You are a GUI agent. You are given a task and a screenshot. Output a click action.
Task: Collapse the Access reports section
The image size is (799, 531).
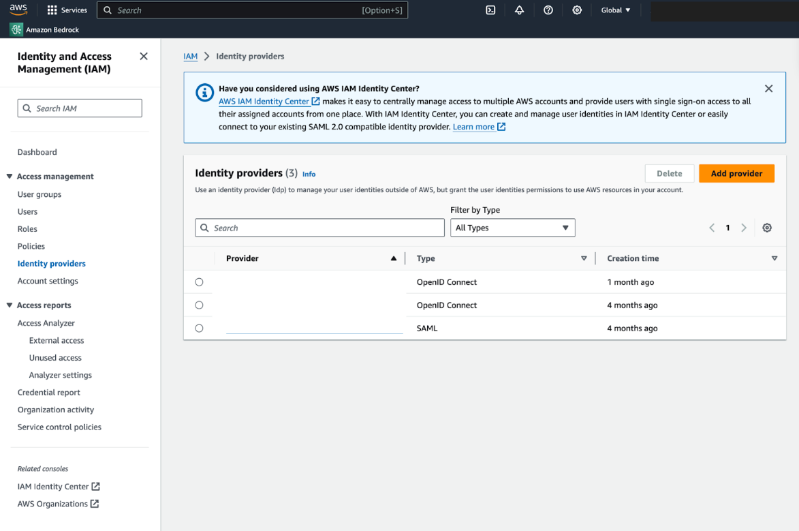point(10,305)
